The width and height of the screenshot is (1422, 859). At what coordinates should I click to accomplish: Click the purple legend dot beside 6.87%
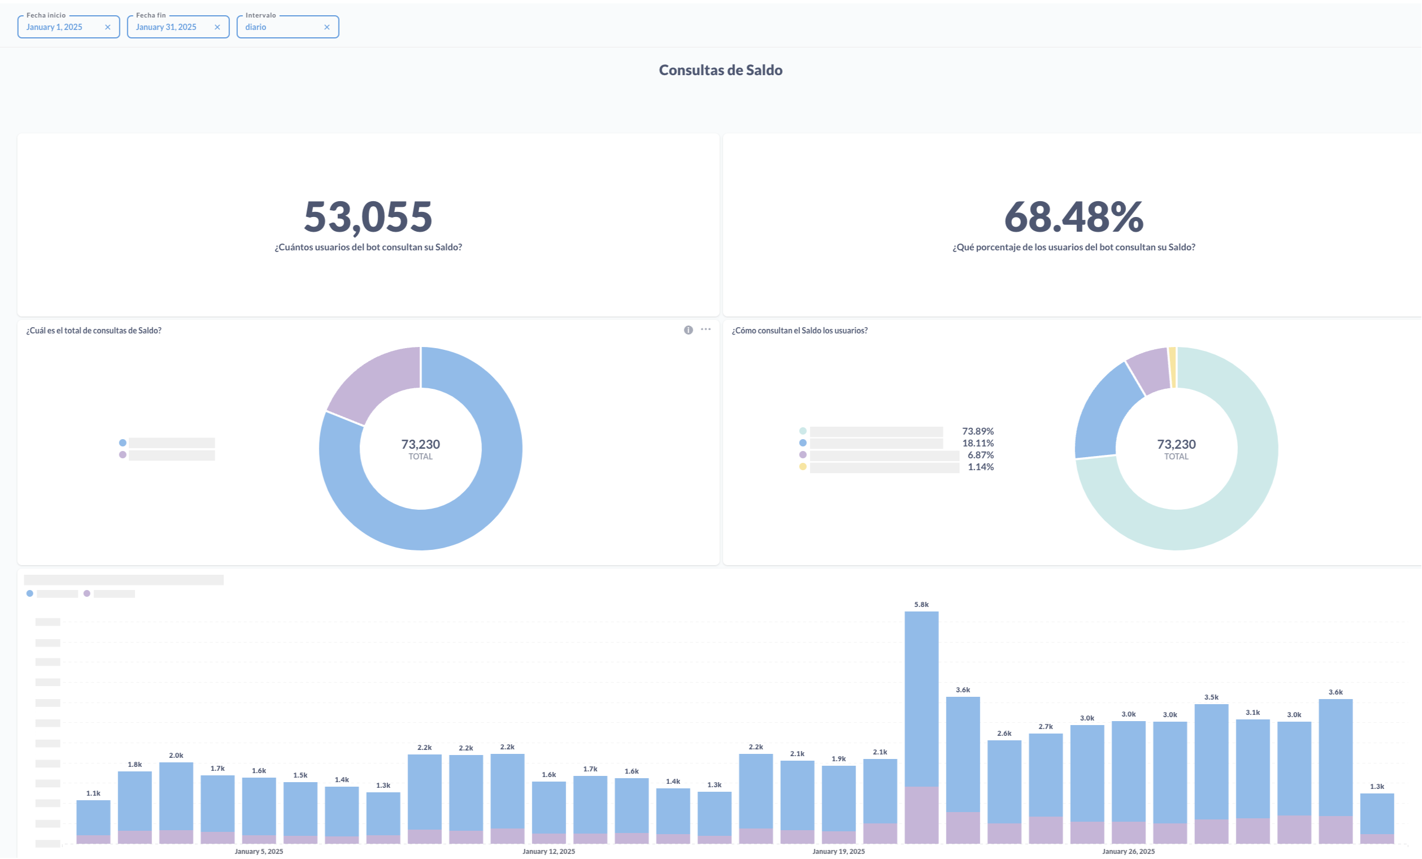tap(803, 455)
